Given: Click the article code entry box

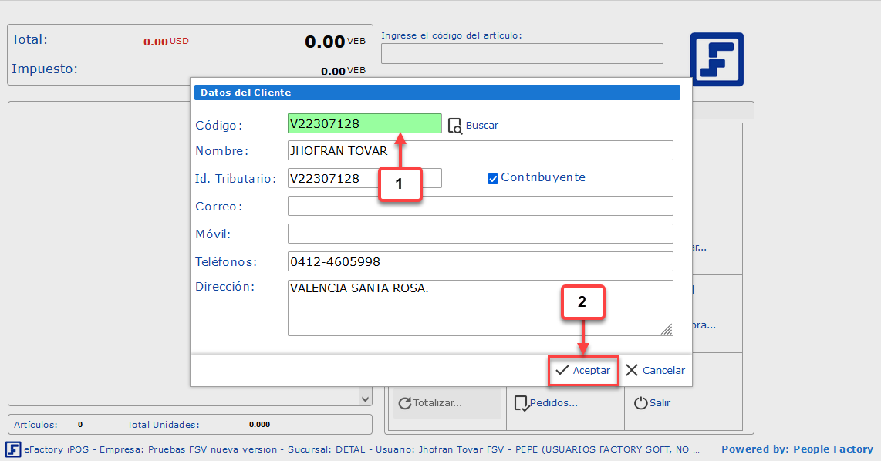Looking at the screenshot, I should pos(522,54).
